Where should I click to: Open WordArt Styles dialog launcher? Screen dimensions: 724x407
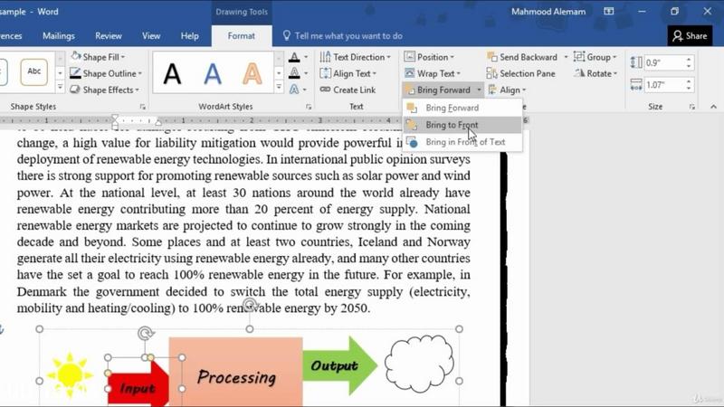pos(309,107)
